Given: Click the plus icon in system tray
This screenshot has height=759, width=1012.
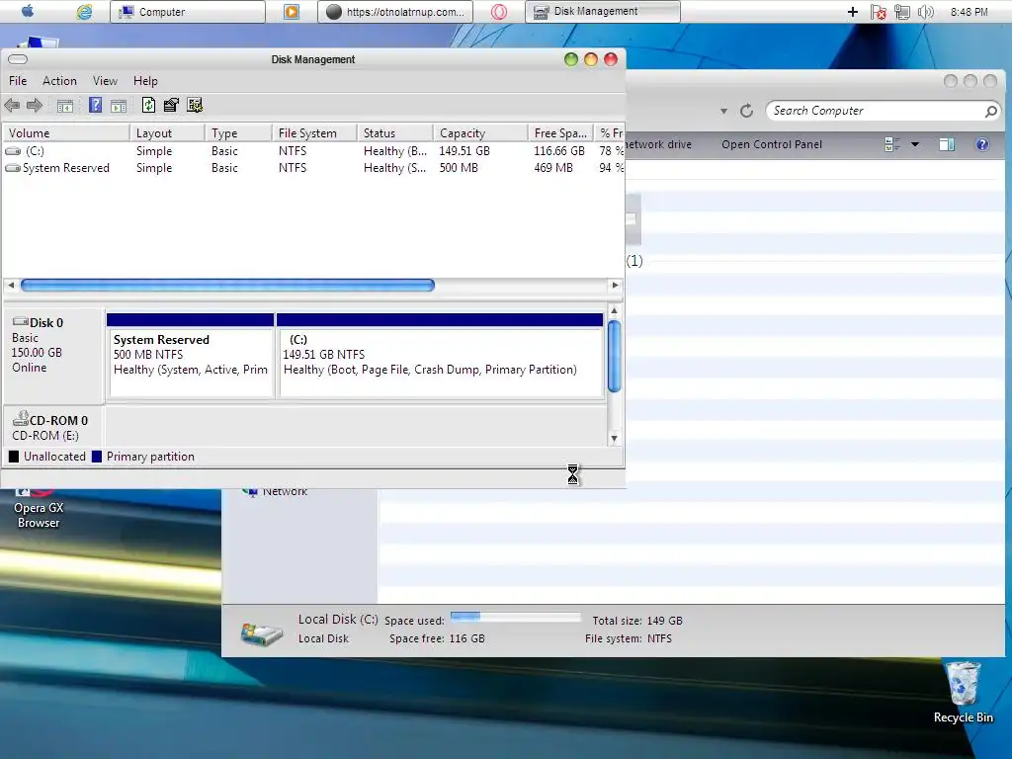Looking at the screenshot, I should coord(853,12).
